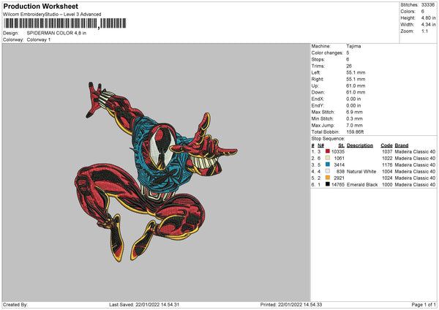
Task: Click the Total Bobbin value 159.86ft
Action: [355, 132]
